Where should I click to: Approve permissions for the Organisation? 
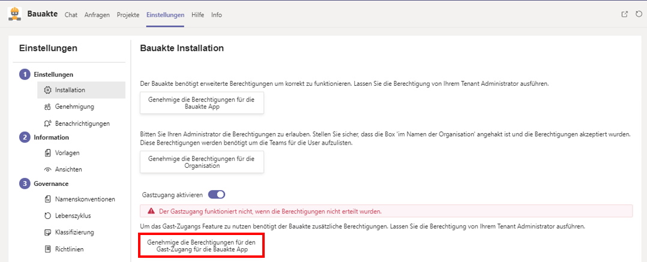pyautogui.click(x=202, y=162)
